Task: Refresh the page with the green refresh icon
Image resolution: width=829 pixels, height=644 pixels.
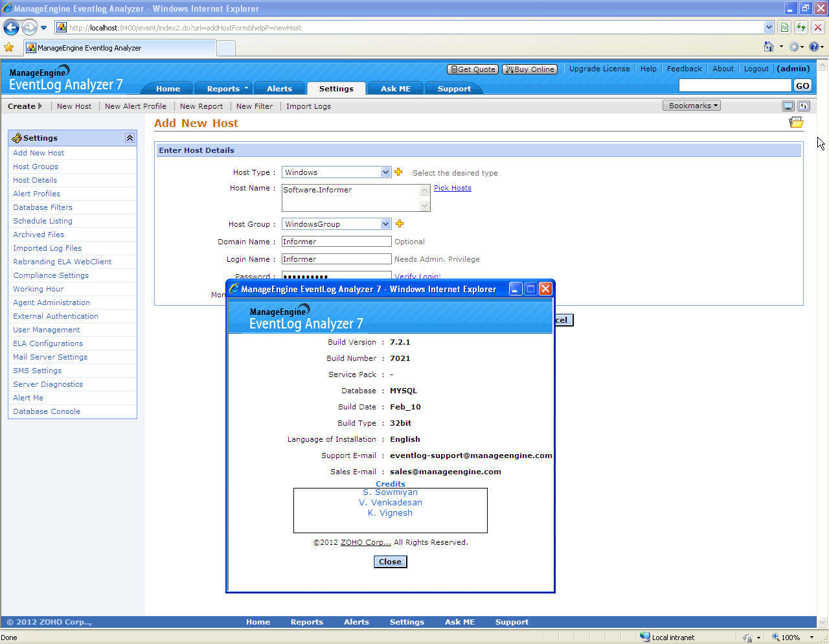Action: 801,27
